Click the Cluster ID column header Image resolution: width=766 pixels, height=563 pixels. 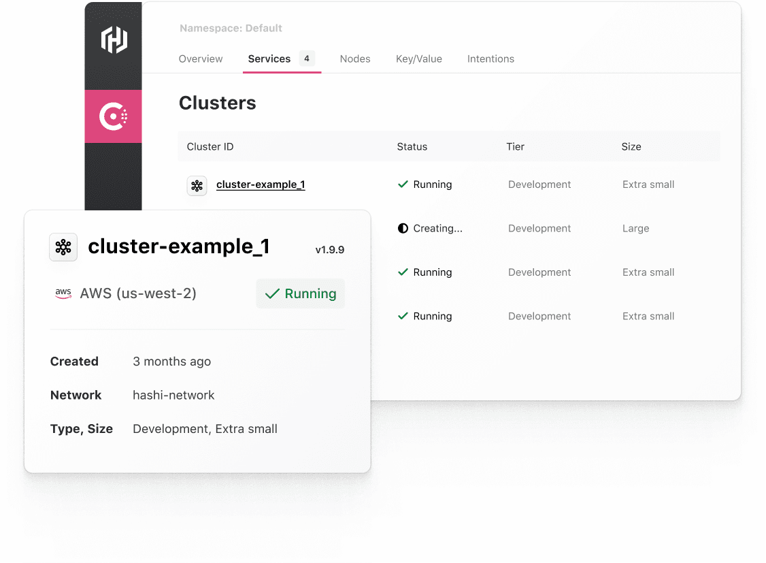[x=210, y=146]
